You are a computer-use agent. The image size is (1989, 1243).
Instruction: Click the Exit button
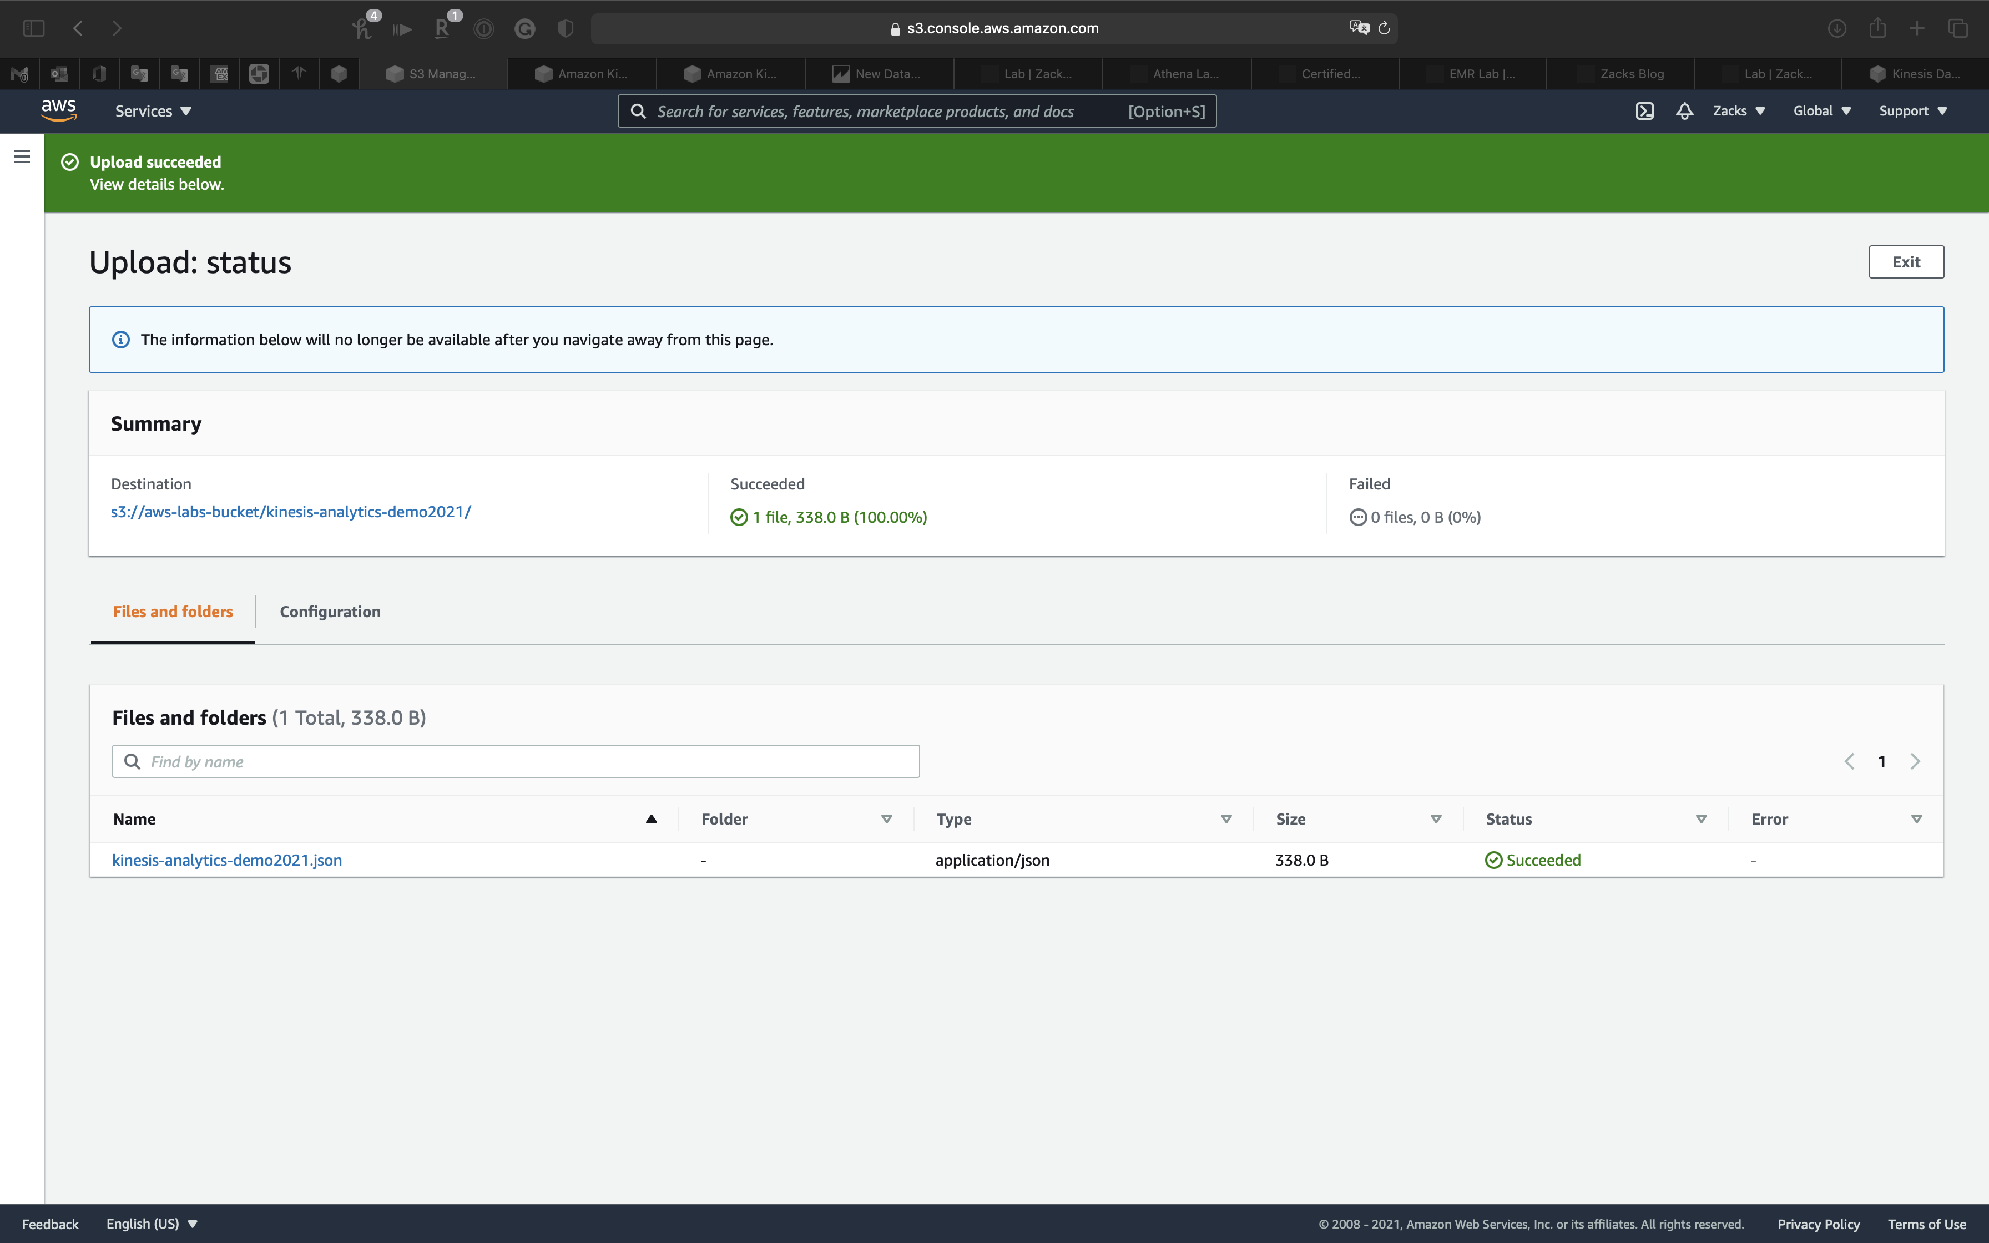tap(1905, 262)
